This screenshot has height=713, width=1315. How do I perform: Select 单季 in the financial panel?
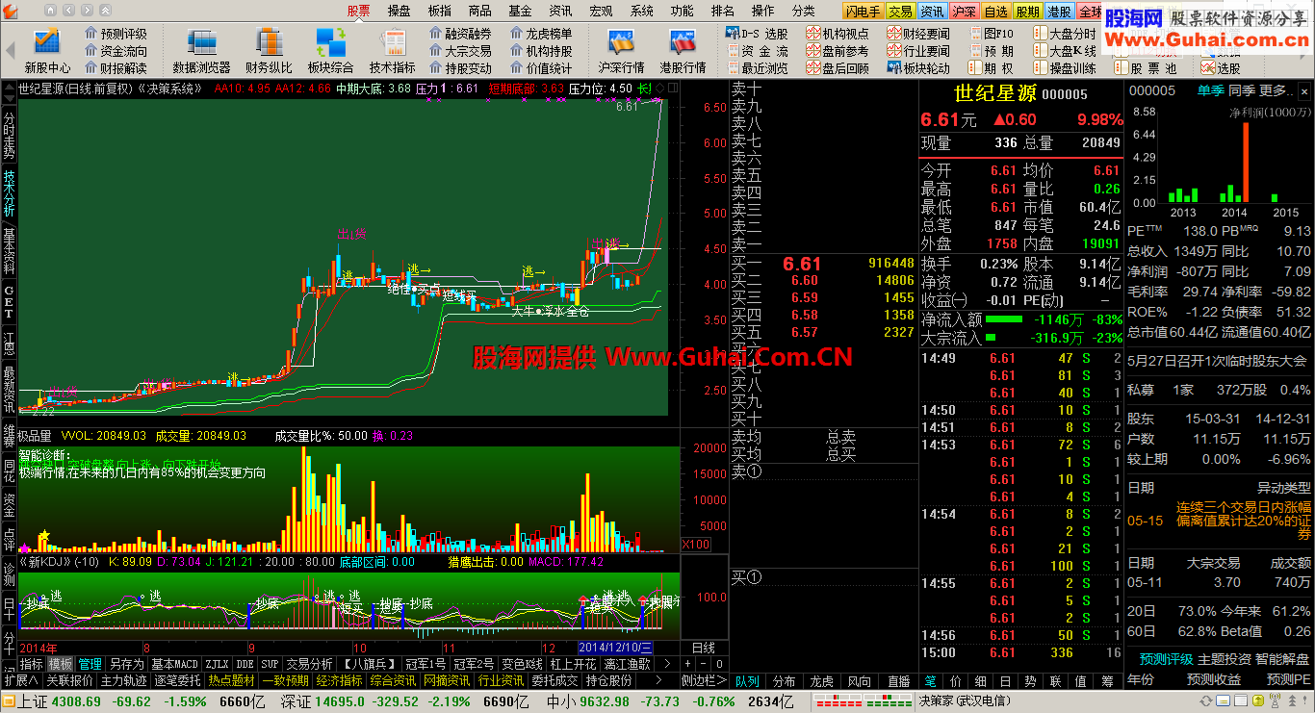point(1211,90)
